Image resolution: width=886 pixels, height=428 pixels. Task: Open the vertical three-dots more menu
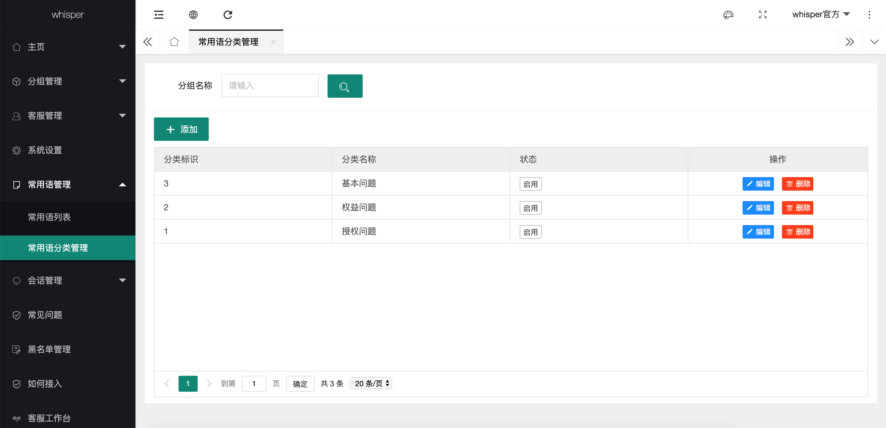[869, 15]
